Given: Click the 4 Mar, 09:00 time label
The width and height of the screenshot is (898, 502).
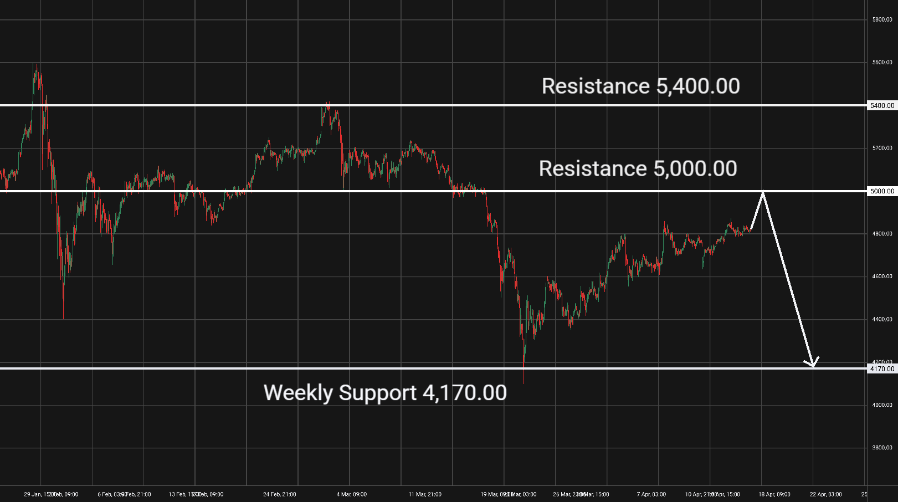Looking at the screenshot, I should [x=351, y=494].
